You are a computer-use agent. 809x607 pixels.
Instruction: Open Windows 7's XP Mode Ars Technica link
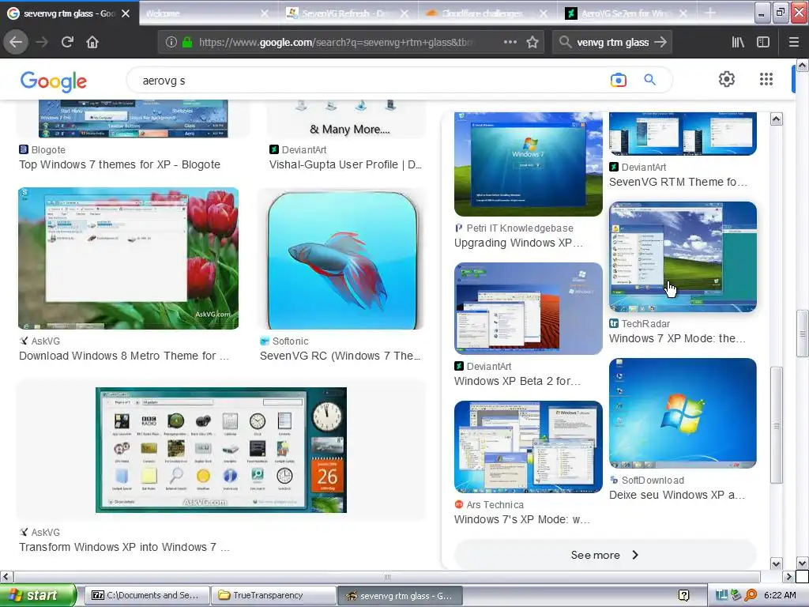[x=522, y=519]
